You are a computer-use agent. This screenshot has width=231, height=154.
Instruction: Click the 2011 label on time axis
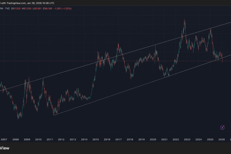[50, 139]
